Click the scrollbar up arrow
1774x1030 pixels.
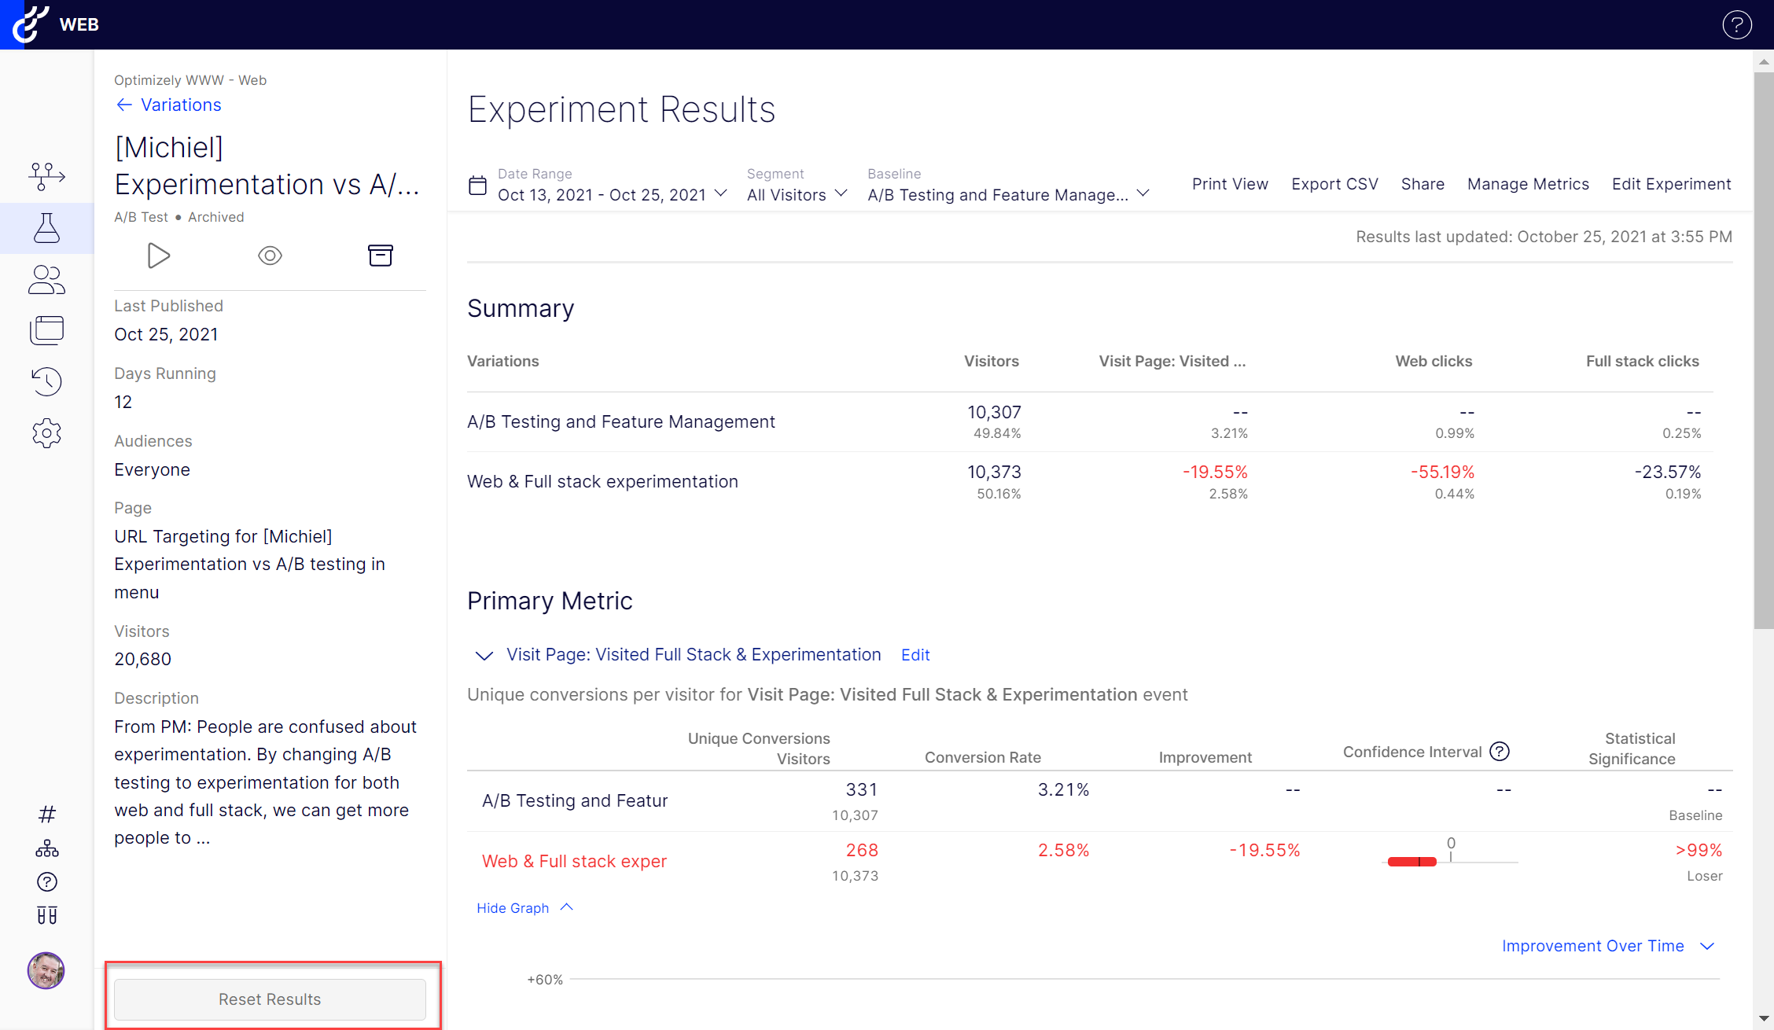click(1764, 61)
